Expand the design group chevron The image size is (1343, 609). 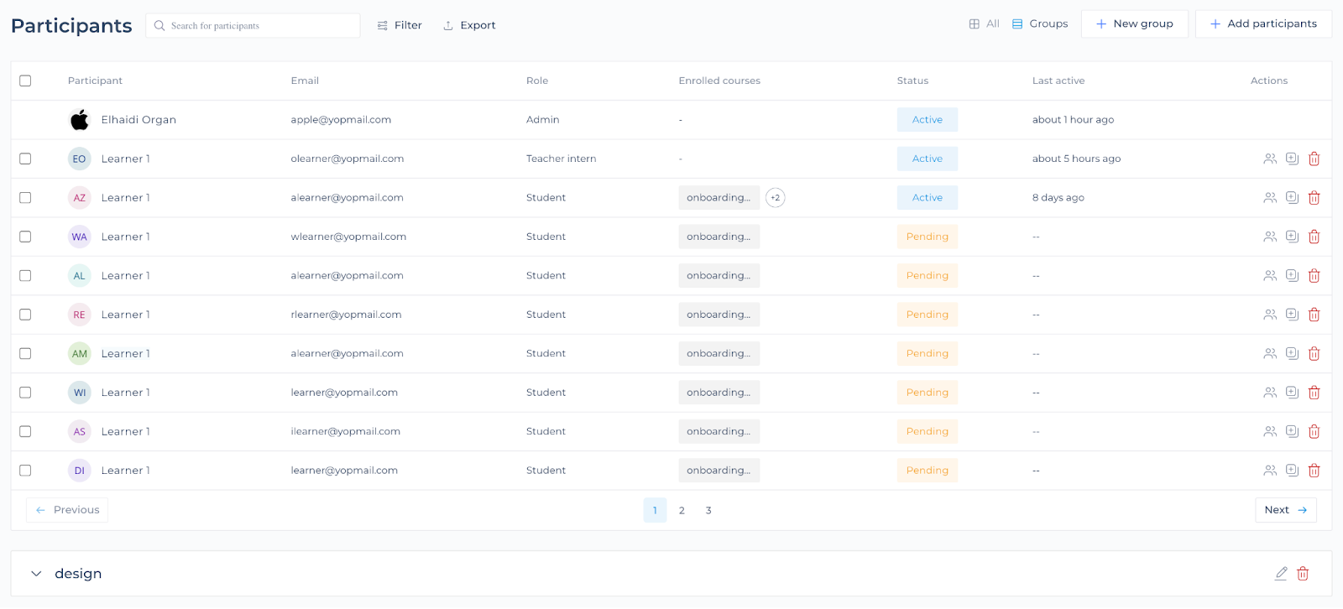(36, 574)
